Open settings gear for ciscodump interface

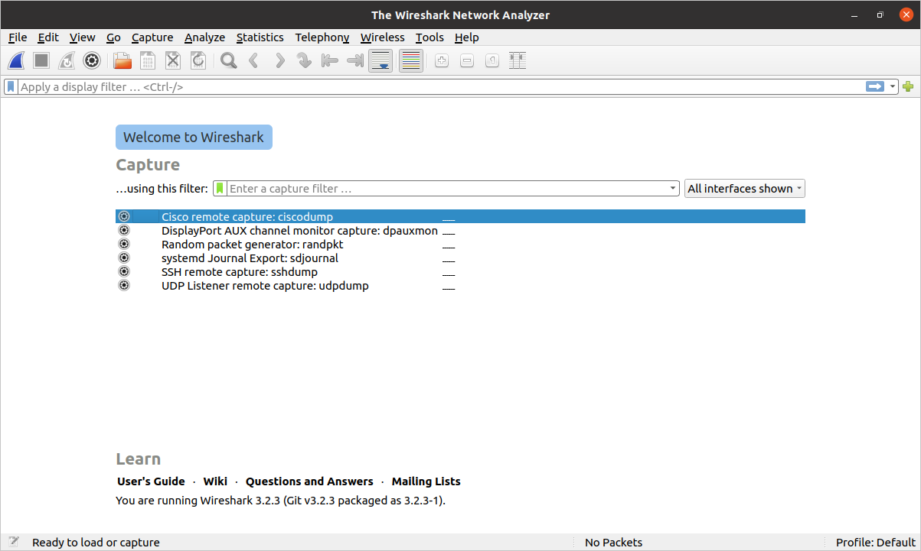(x=124, y=216)
